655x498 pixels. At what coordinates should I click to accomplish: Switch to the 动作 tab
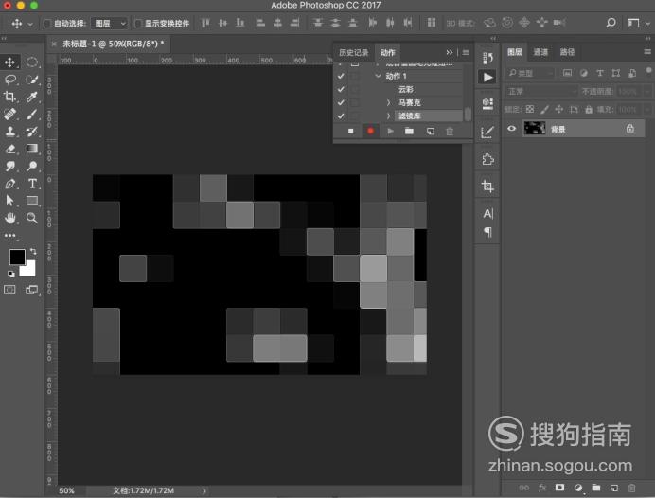387,53
